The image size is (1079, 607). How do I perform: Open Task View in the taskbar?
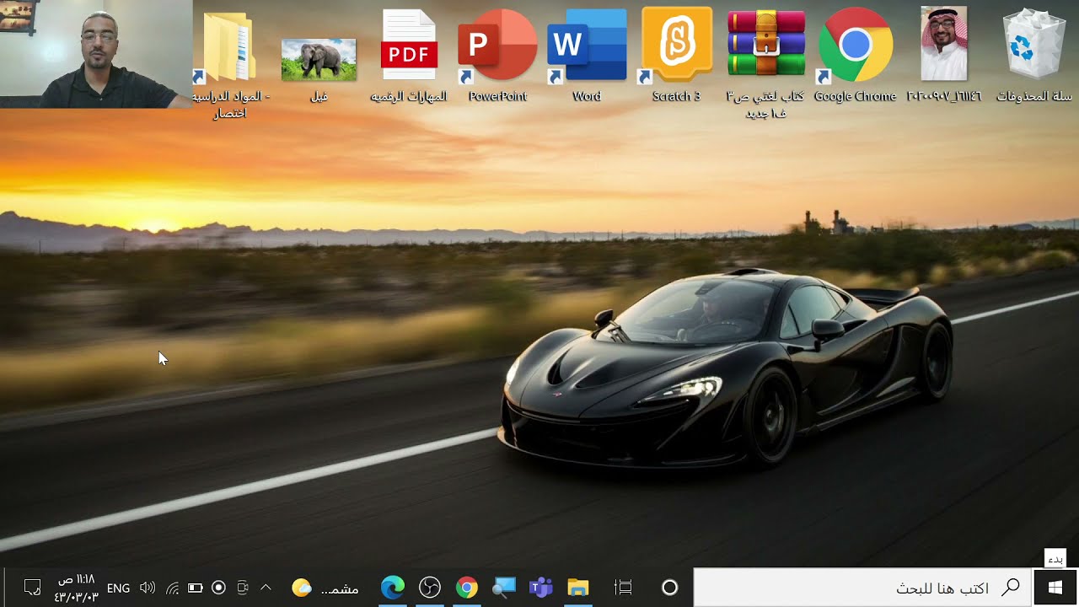point(623,588)
